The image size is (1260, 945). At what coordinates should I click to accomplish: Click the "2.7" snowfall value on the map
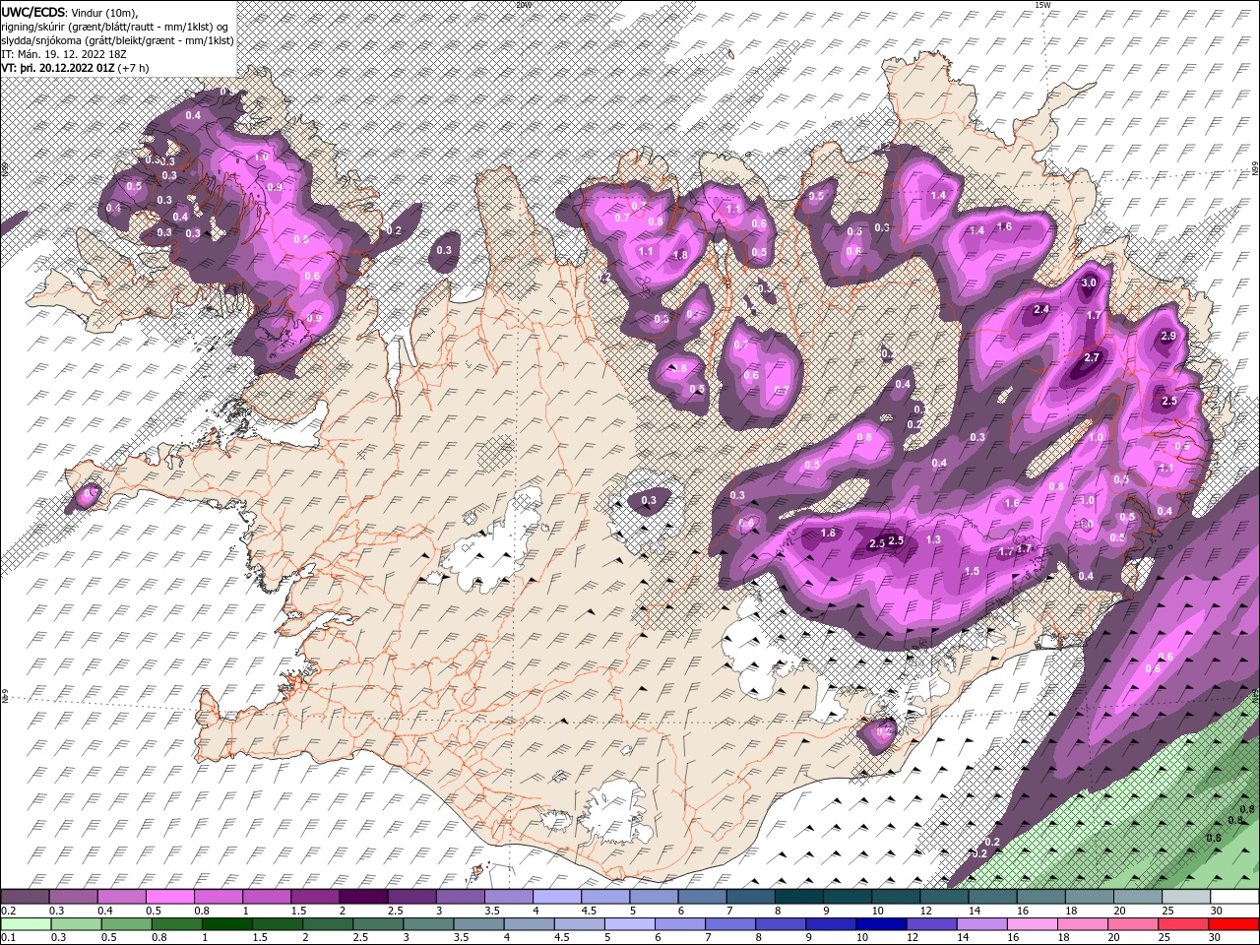point(1092,358)
